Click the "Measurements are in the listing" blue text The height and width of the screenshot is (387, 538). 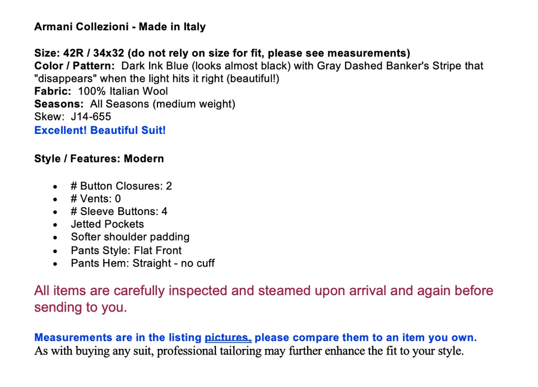(x=118, y=338)
